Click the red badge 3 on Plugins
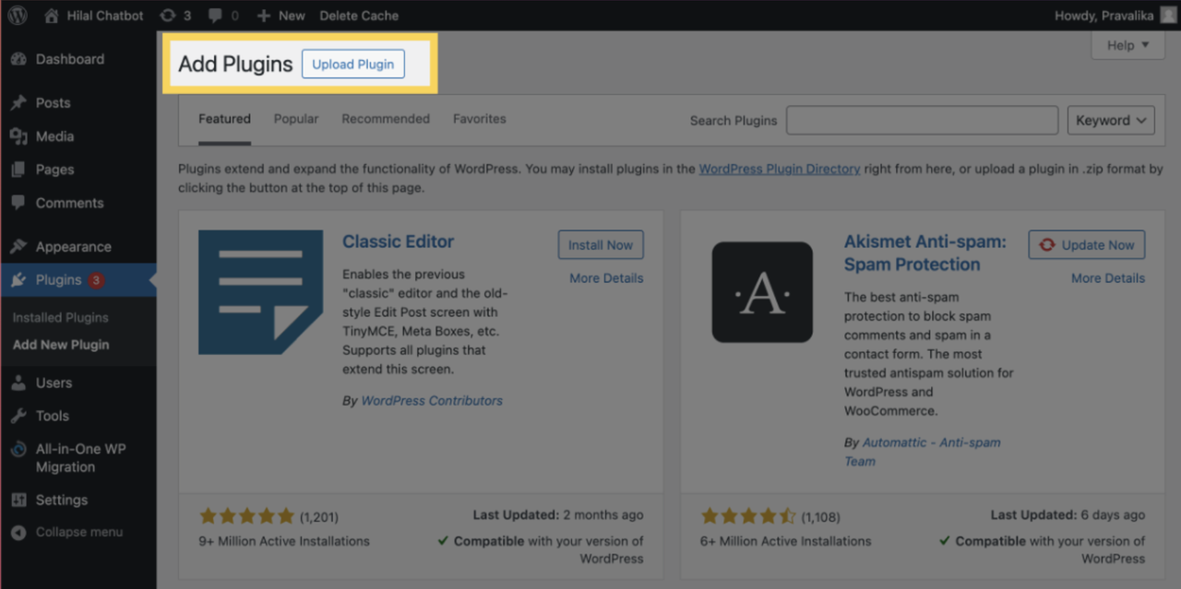Screen dimensions: 1181x589 click(96, 280)
